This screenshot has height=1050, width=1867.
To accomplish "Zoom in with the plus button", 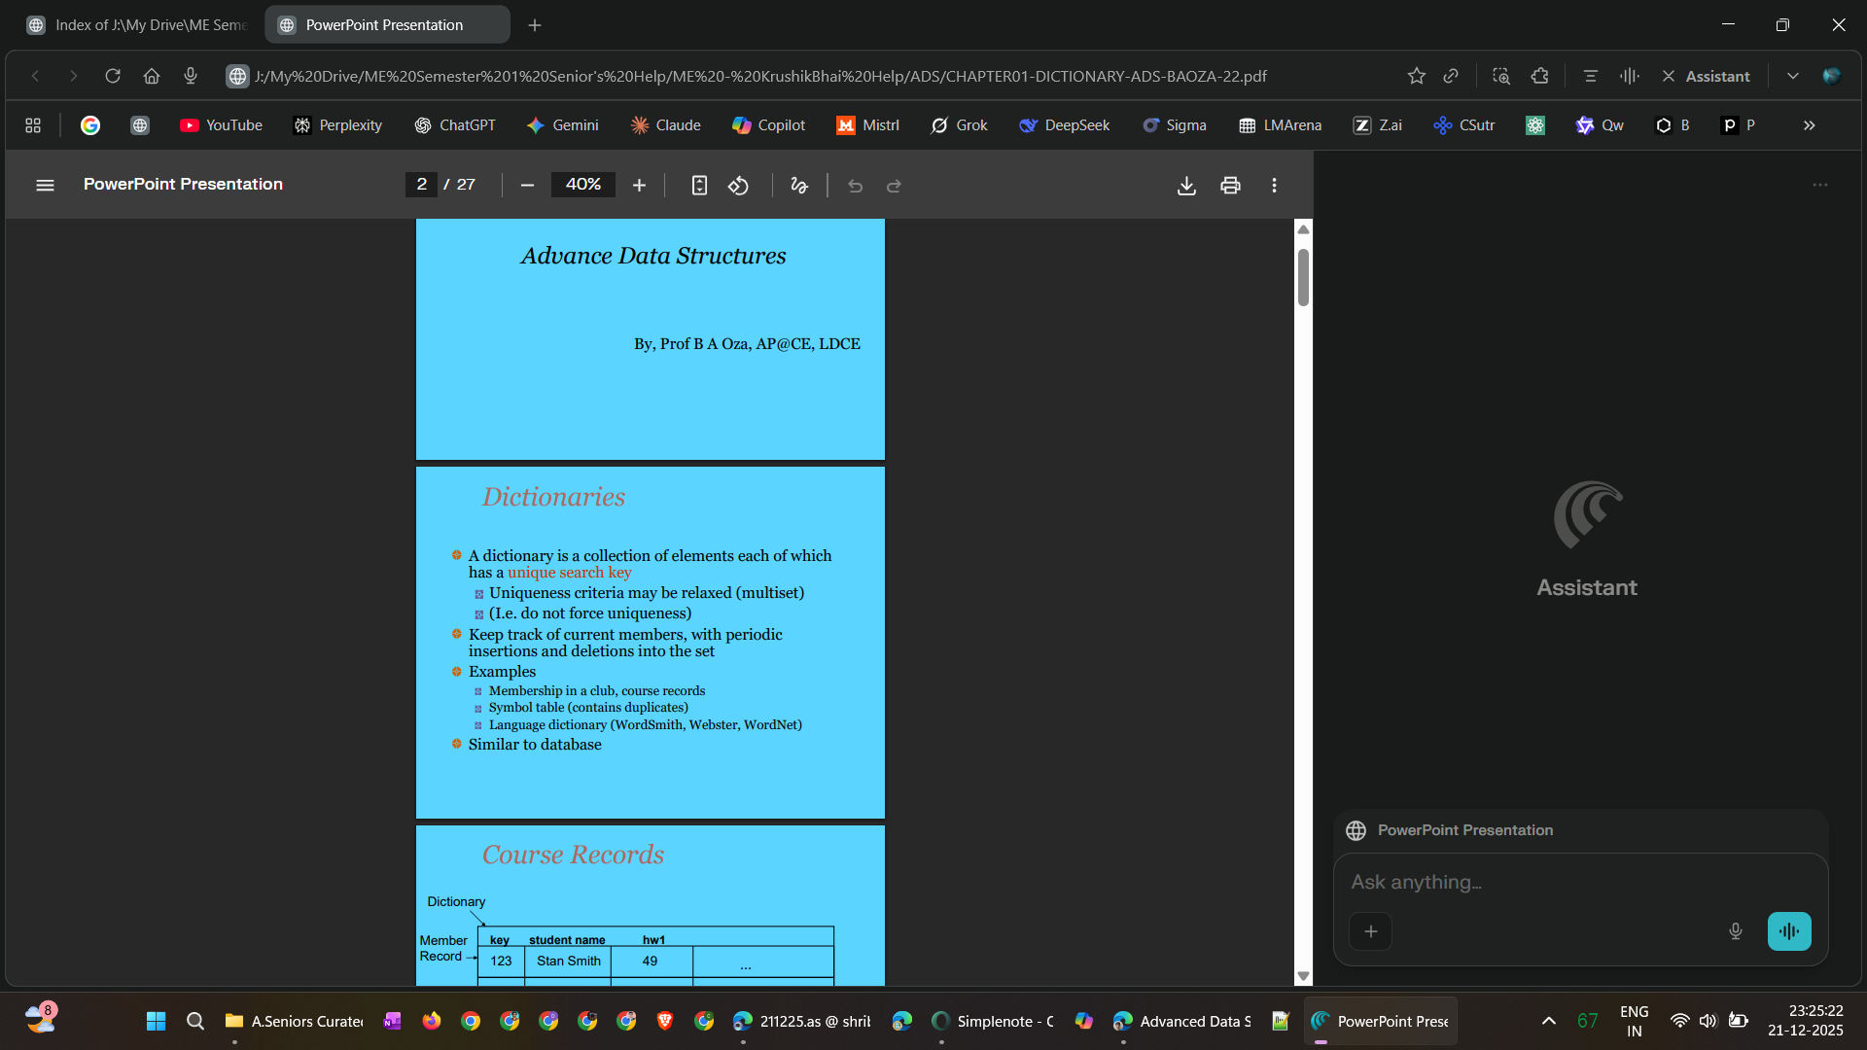I will [639, 185].
